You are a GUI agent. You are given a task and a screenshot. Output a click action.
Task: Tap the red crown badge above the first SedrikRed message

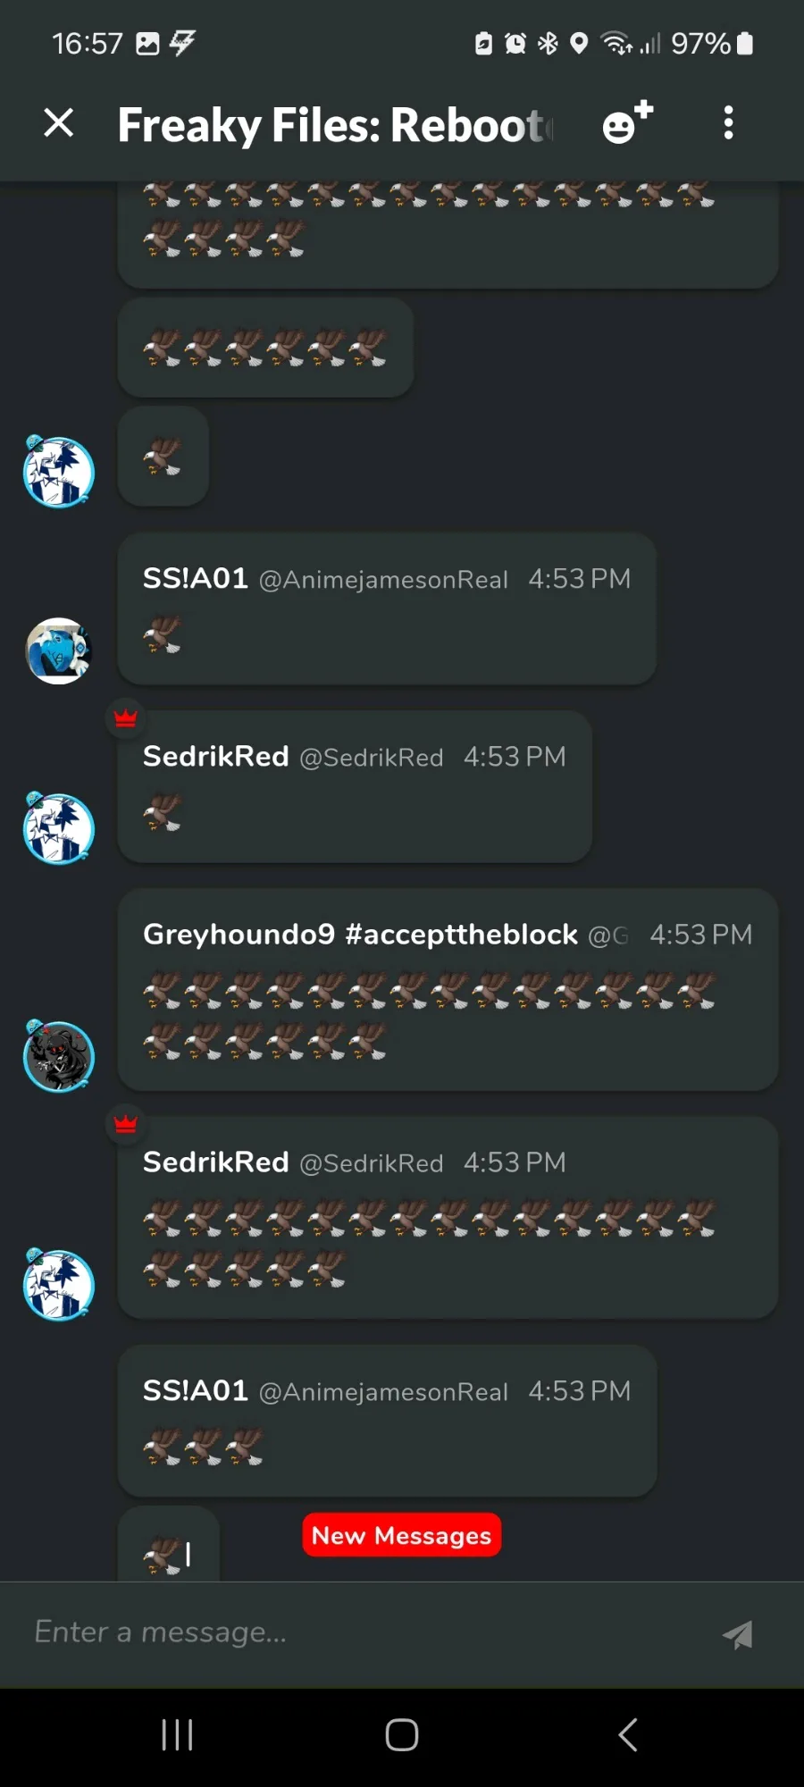[126, 717]
